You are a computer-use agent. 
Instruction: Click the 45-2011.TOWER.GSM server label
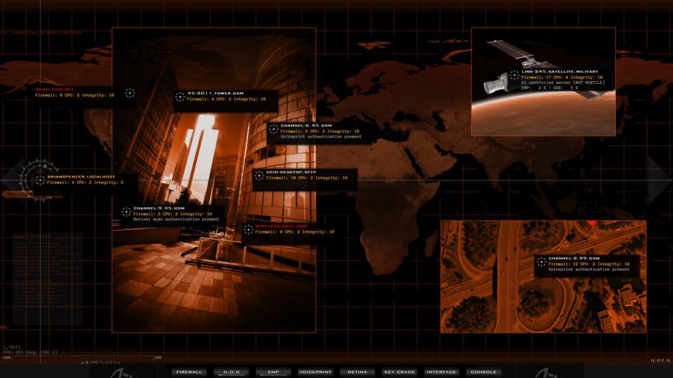pyautogui.click(x=215, y=93)
